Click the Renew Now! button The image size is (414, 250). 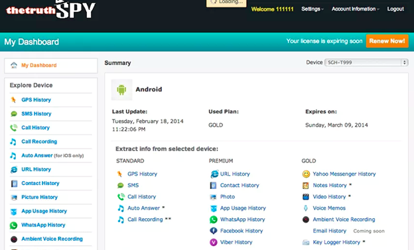pyautogui.click(x=387, y=41)
